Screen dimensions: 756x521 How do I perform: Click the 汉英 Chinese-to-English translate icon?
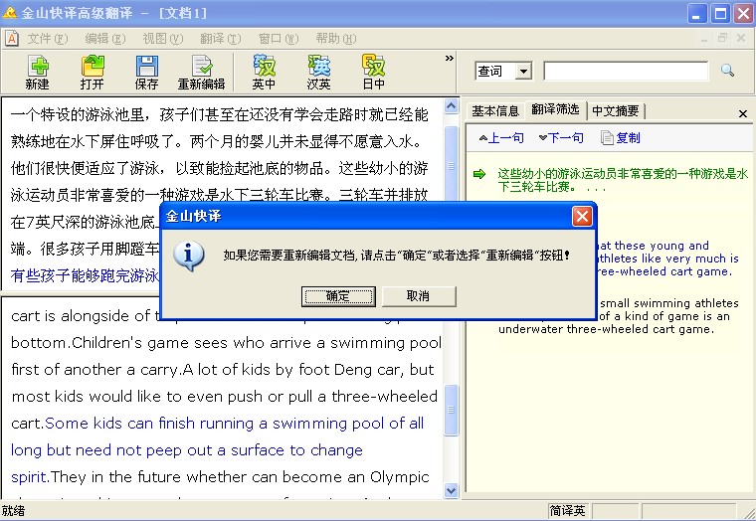tap(318, 73)
